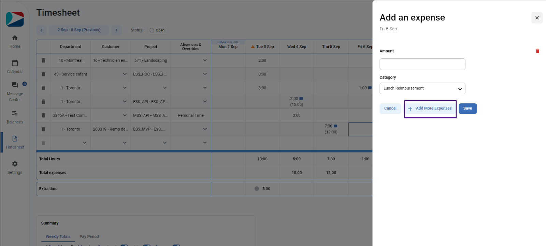The image size is (546, 246).
Task: Go to previous week arrow
Action: [x=41, y=30]
